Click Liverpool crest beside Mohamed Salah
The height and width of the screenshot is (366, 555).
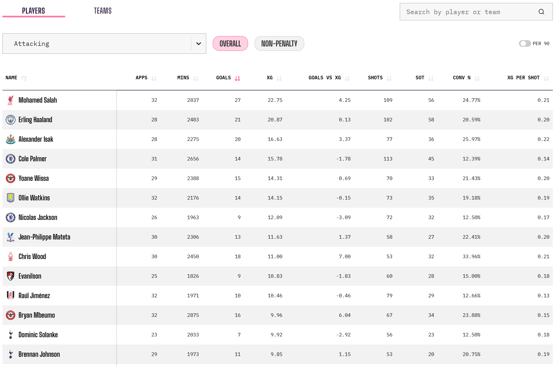coord(11,100)
